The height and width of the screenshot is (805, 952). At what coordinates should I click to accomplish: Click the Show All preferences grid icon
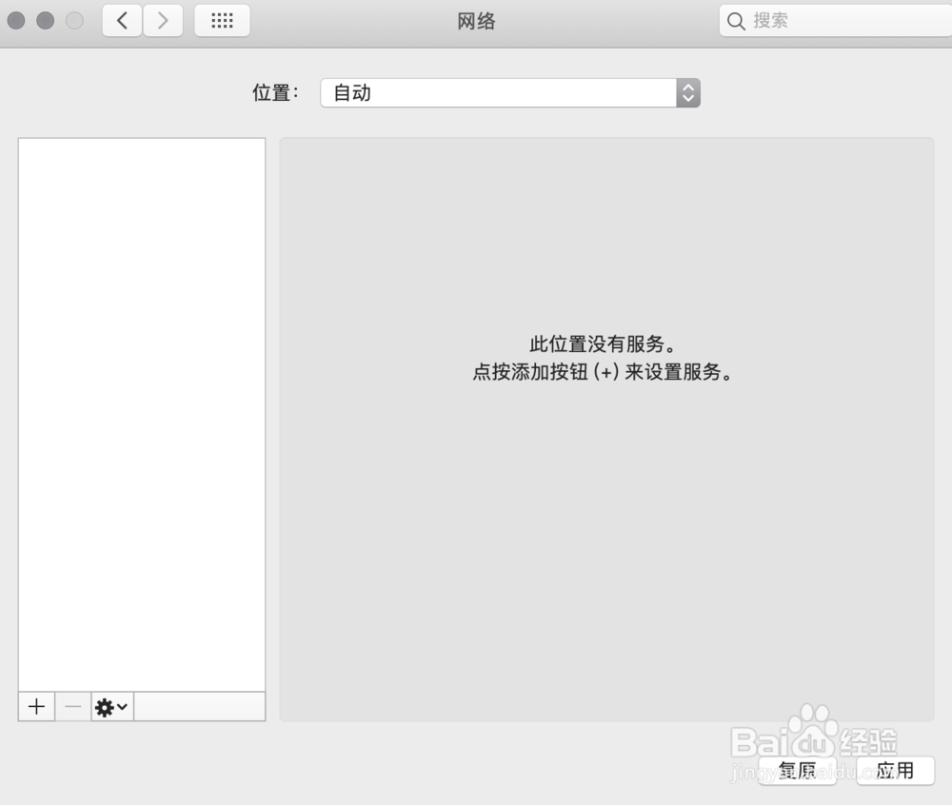pos(221,20)
